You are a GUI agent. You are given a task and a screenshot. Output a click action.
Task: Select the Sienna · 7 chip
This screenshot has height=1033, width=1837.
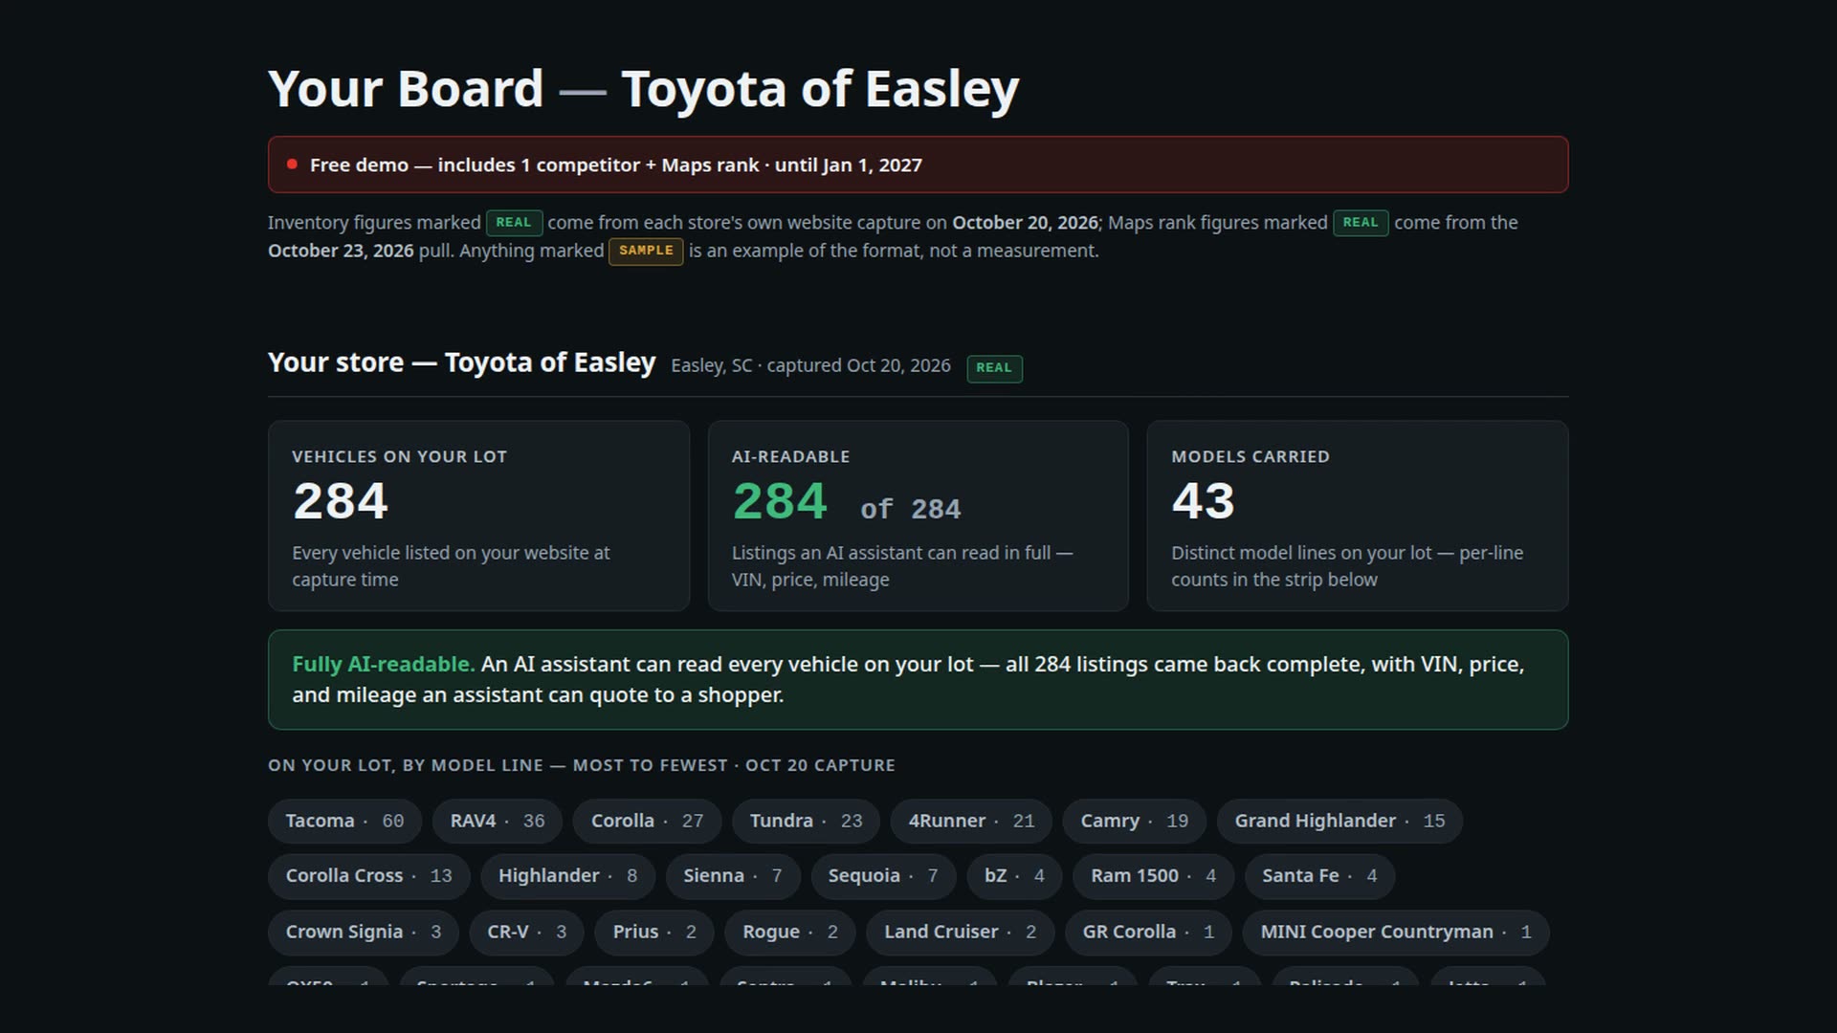pyautogui.click(x=733, y=876)
